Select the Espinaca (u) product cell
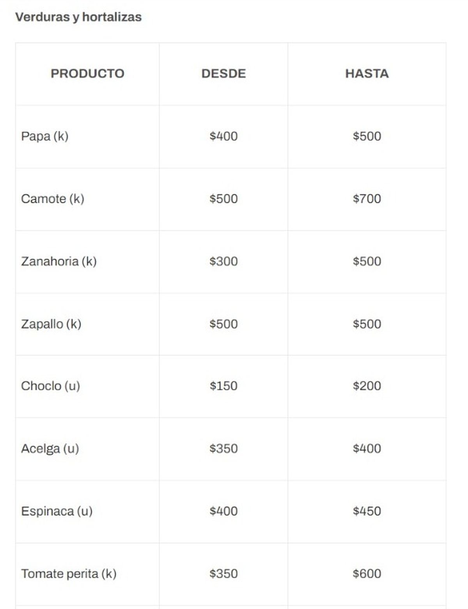This screenshot has height=609, width=468. [x=57, y=511]
